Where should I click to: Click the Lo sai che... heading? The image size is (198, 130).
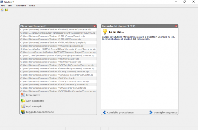(x=116, y=32)
